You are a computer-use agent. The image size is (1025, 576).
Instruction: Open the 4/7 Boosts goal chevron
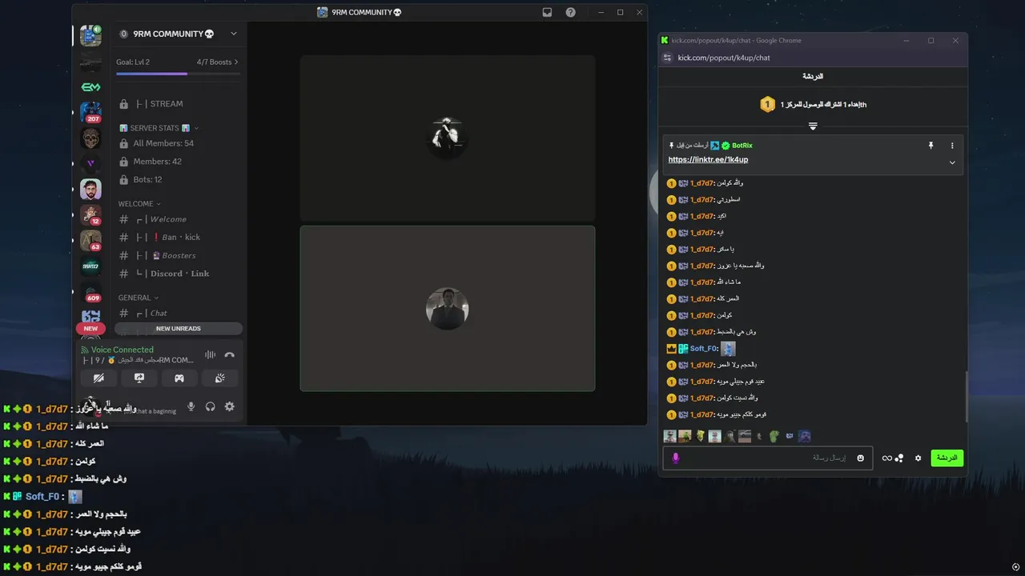(236, 62)
